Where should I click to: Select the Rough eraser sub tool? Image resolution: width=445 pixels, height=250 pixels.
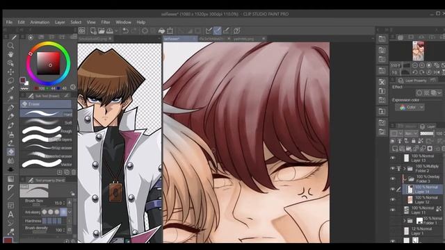coord(46,131)
